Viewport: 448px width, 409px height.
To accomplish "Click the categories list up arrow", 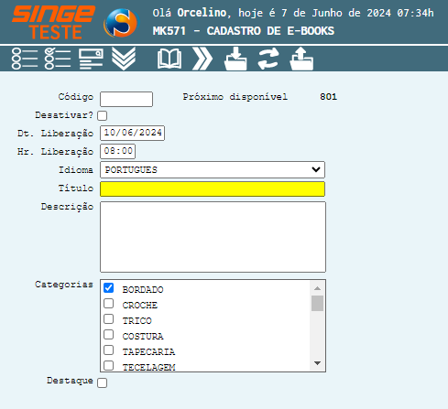I will pyautogui.click(x=317, y=288).
